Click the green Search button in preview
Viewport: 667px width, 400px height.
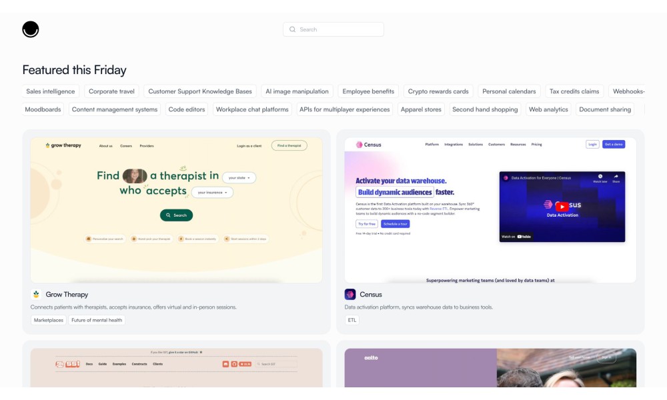tap(177, 215)
